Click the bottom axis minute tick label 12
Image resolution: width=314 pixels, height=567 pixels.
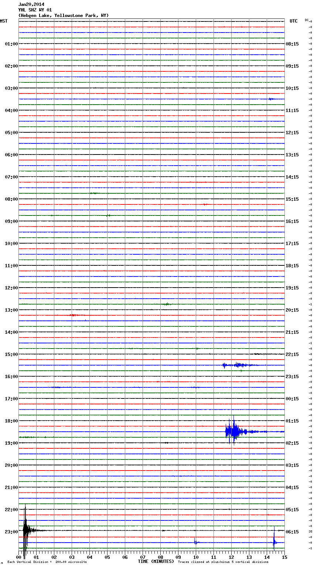coord(231,557)
